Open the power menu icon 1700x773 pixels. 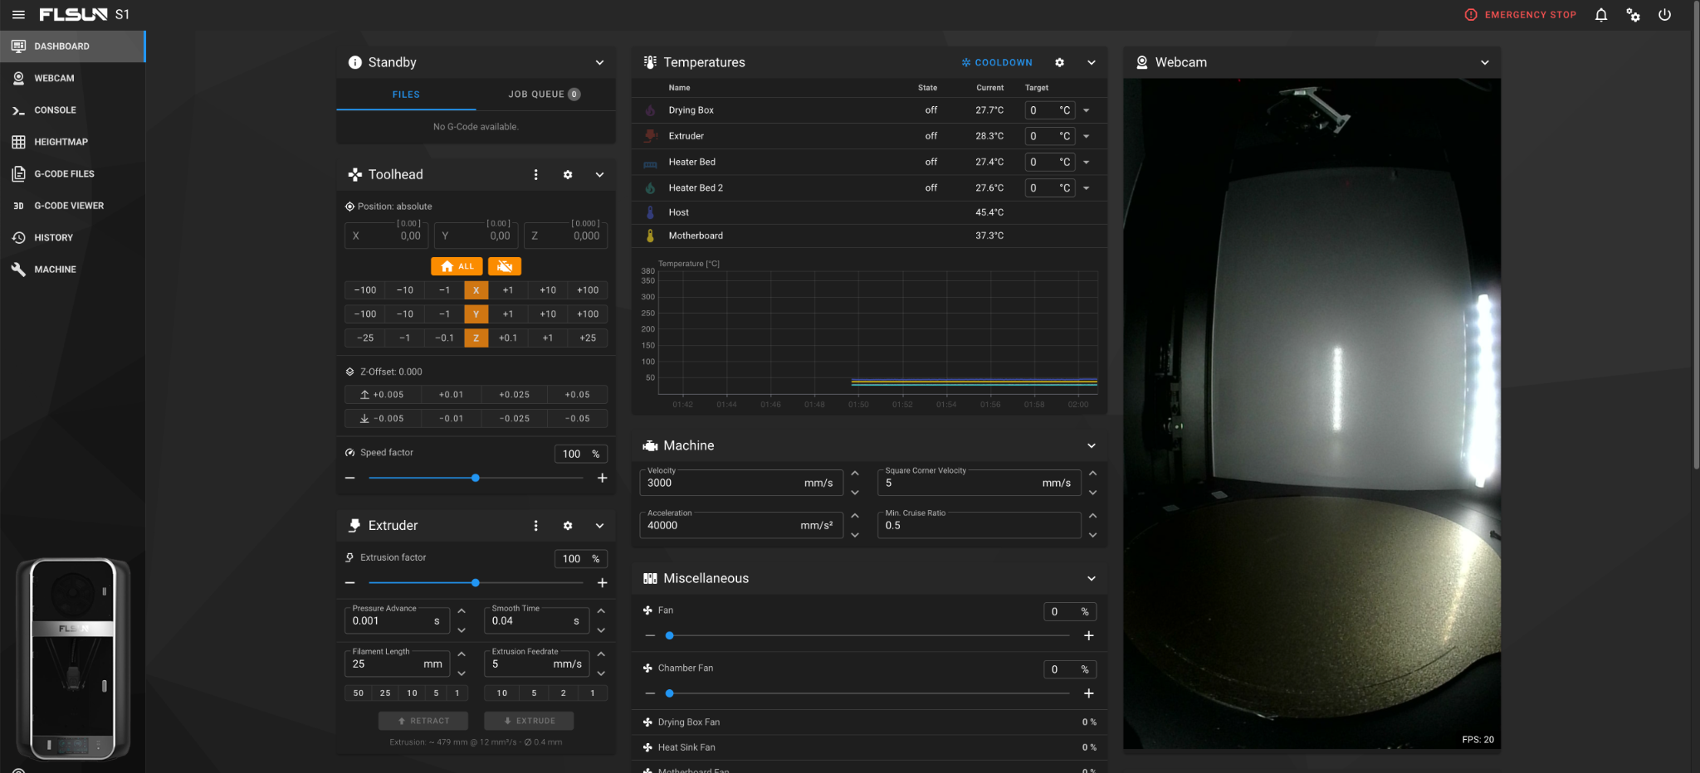coord(1664,15)
